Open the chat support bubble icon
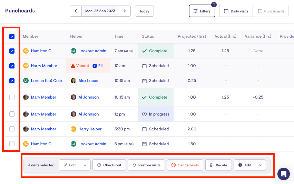The height and width of the screenshot is (184, 294). [283, 174]
